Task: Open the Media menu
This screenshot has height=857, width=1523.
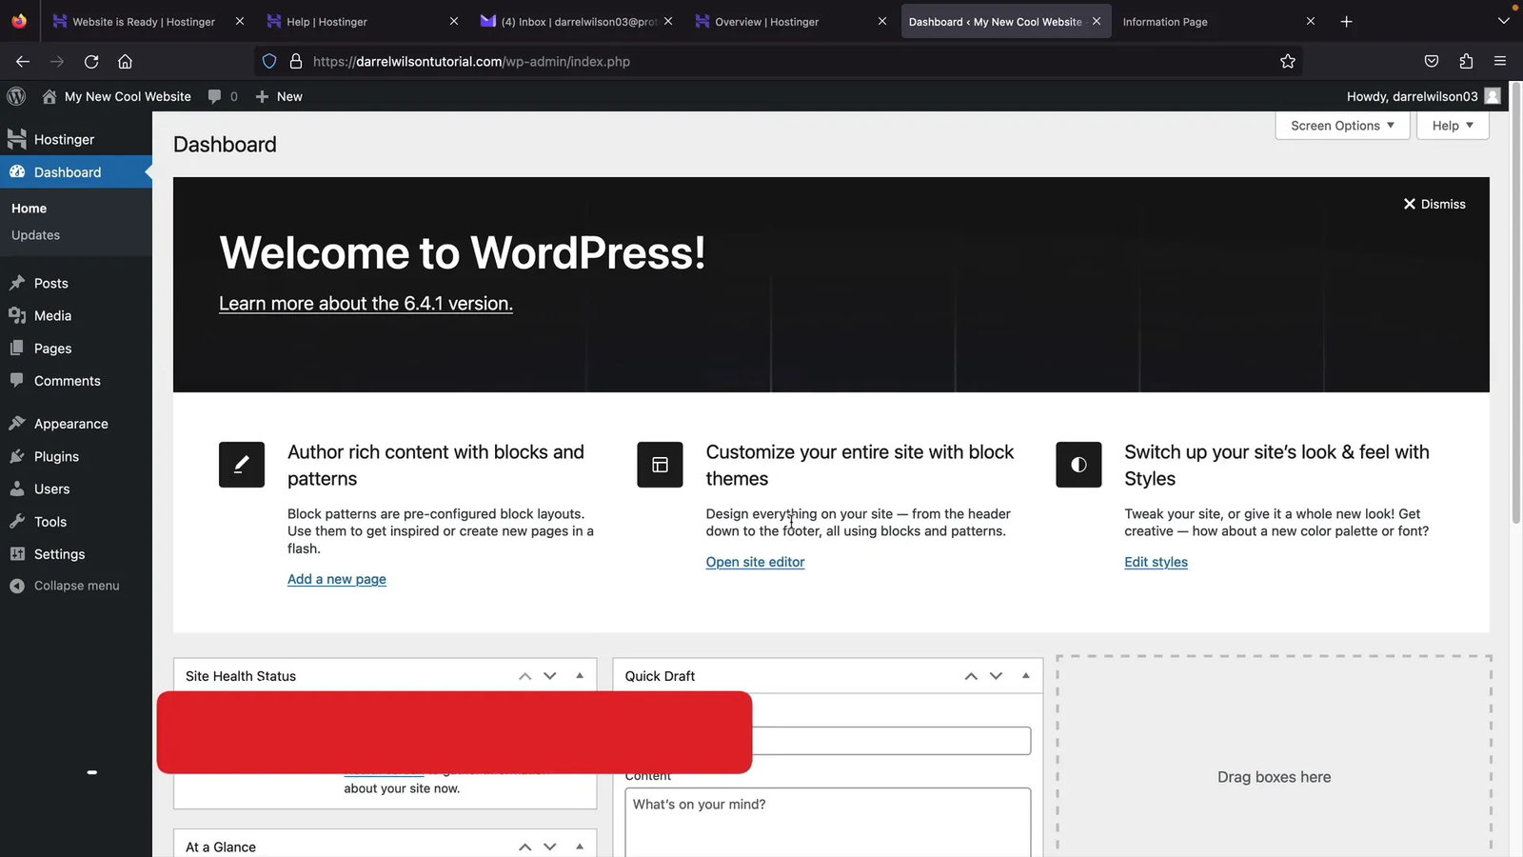Action: (76, 315)
